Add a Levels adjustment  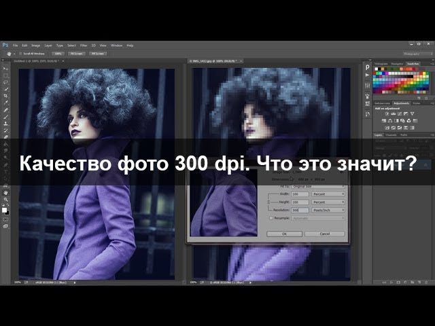[393, 114]
